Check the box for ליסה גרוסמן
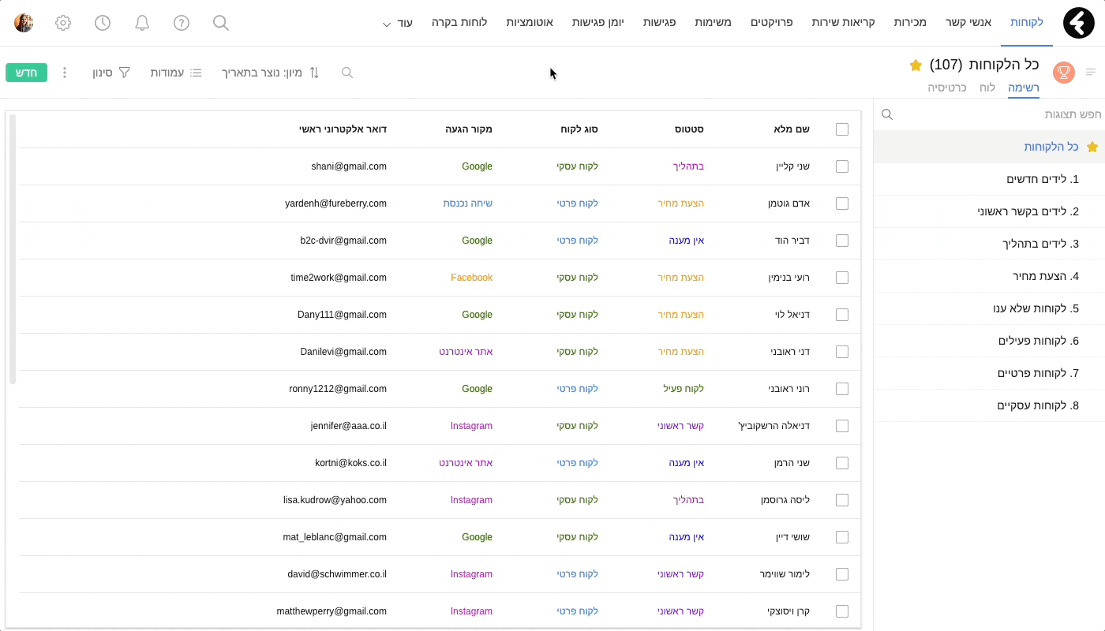This screenshot has width=1105, height=631. click(842, 500)
